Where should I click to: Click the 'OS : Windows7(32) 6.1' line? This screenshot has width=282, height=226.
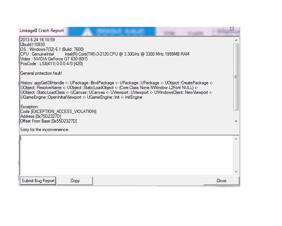(x=52, y=49)
